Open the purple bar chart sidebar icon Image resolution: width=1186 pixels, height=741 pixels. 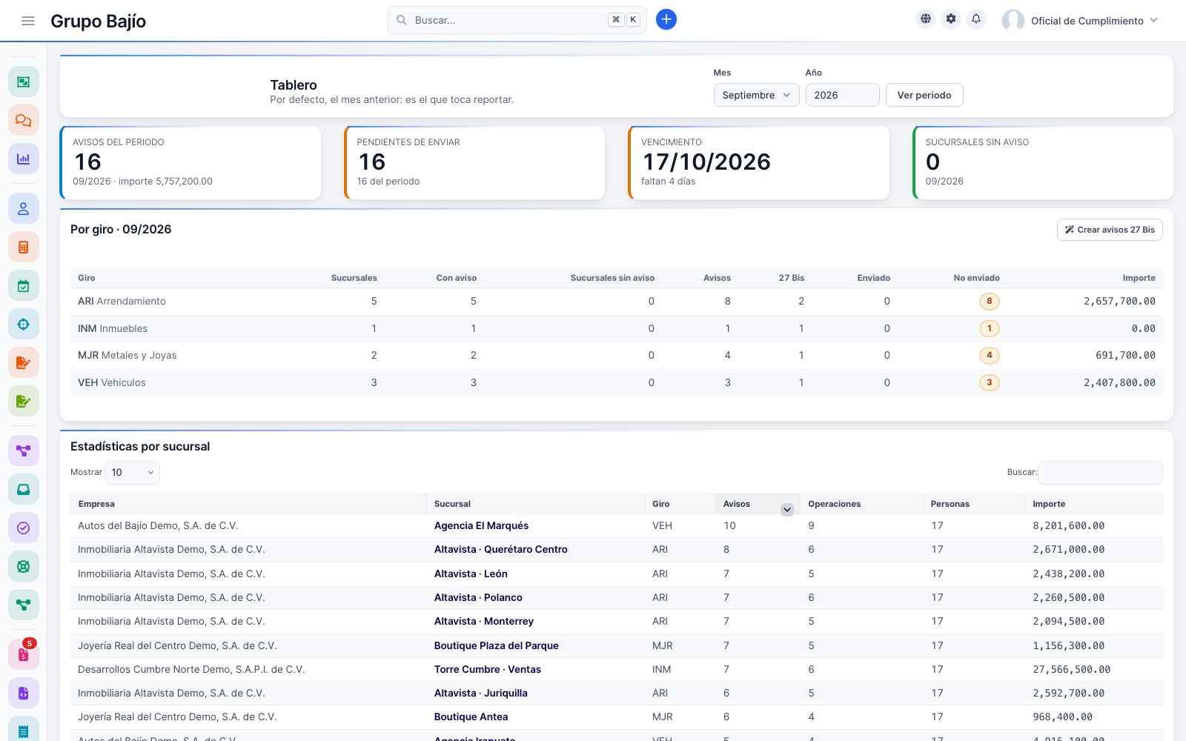[x=24, y=159]
